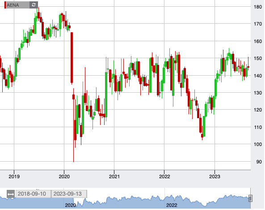Click the navigator right-edge handle

pos(250,198)
